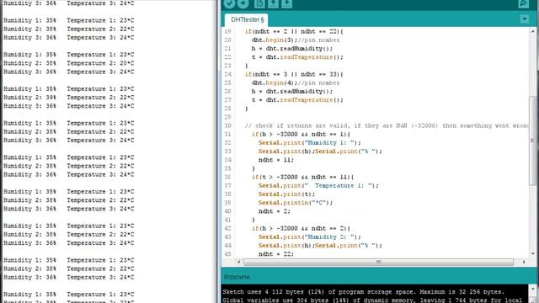This screenshot has height=303, width=539.
Task: Click 'h = dht.readHumidity();' on line 26
Action: (x=292, y=92)
